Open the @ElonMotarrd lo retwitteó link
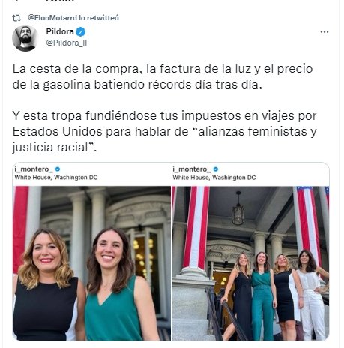The width and height of the screenshot is (344, 348). (73, 18)
